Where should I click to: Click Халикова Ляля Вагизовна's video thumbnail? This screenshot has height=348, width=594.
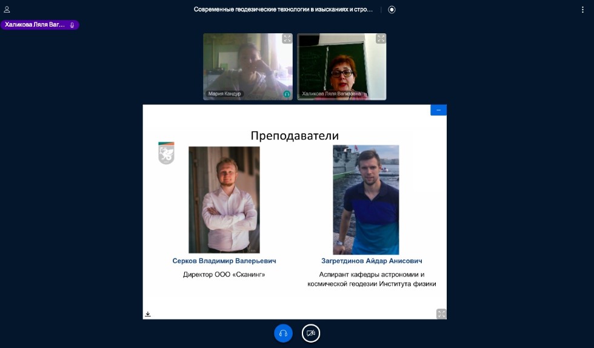tap(341, 64)
